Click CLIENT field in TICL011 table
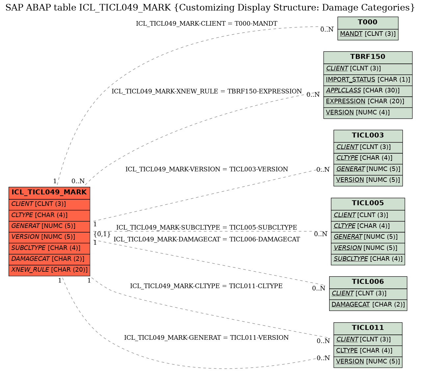421x371 pixels. (368, 340)
